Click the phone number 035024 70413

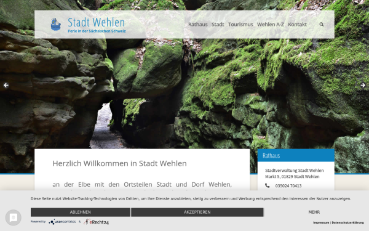[x=288, y=186]
